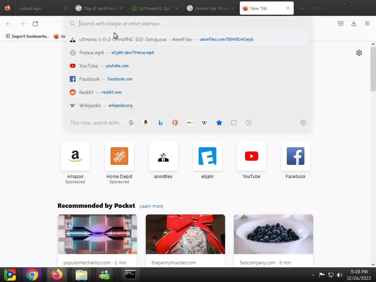Image resolution: width=376 pixels, height=282 pixels.
Task: Show hidden tray icons arrow
Action: coord(313,275)
